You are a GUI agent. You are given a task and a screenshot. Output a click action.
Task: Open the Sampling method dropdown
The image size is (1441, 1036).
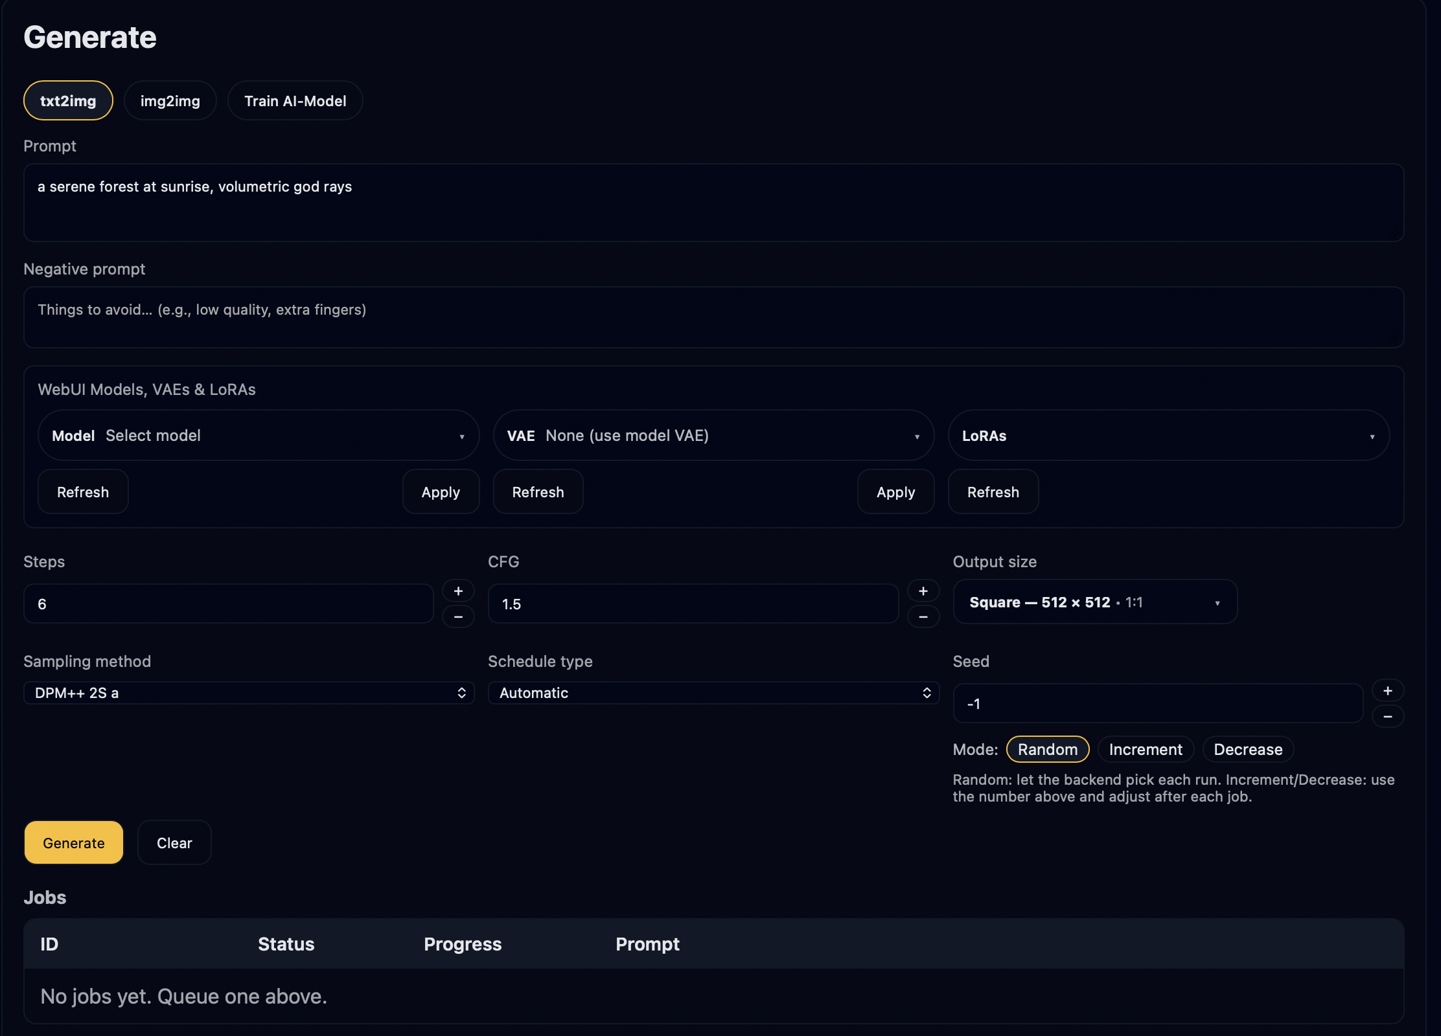248,693
